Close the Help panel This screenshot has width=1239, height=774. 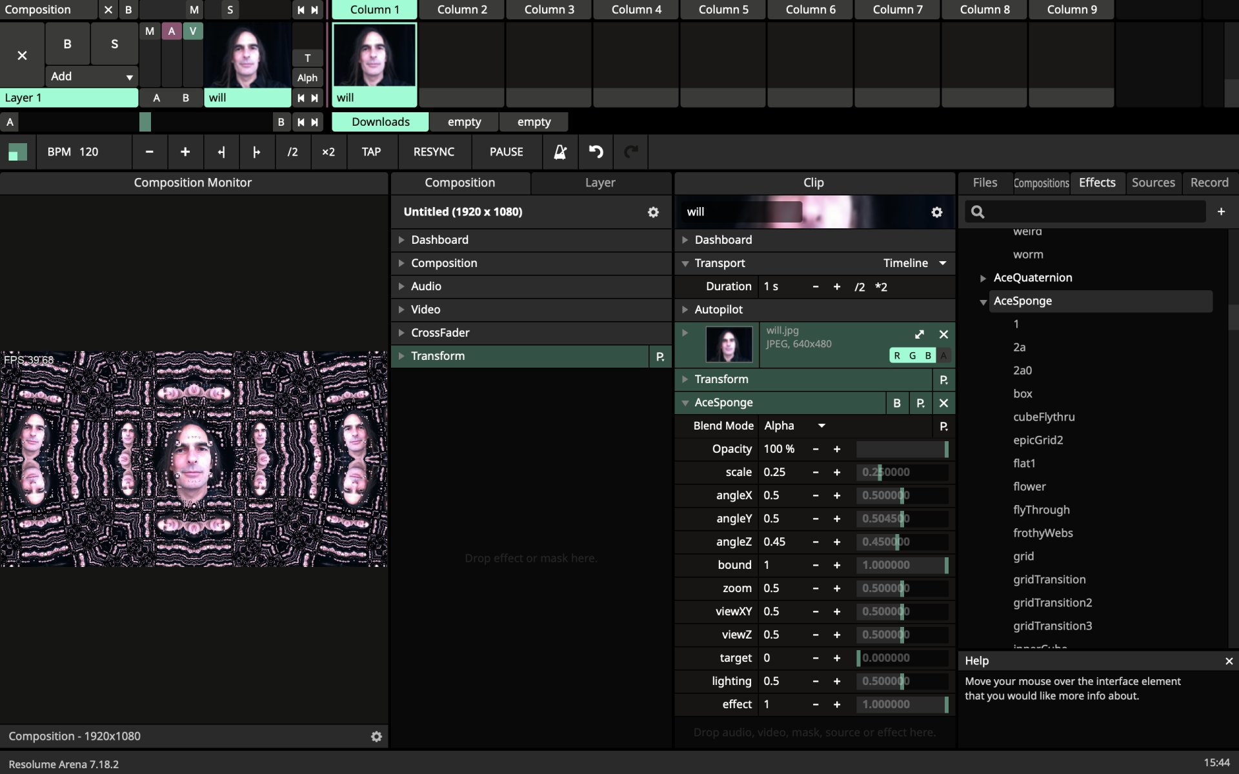[x=1229, y=661]
